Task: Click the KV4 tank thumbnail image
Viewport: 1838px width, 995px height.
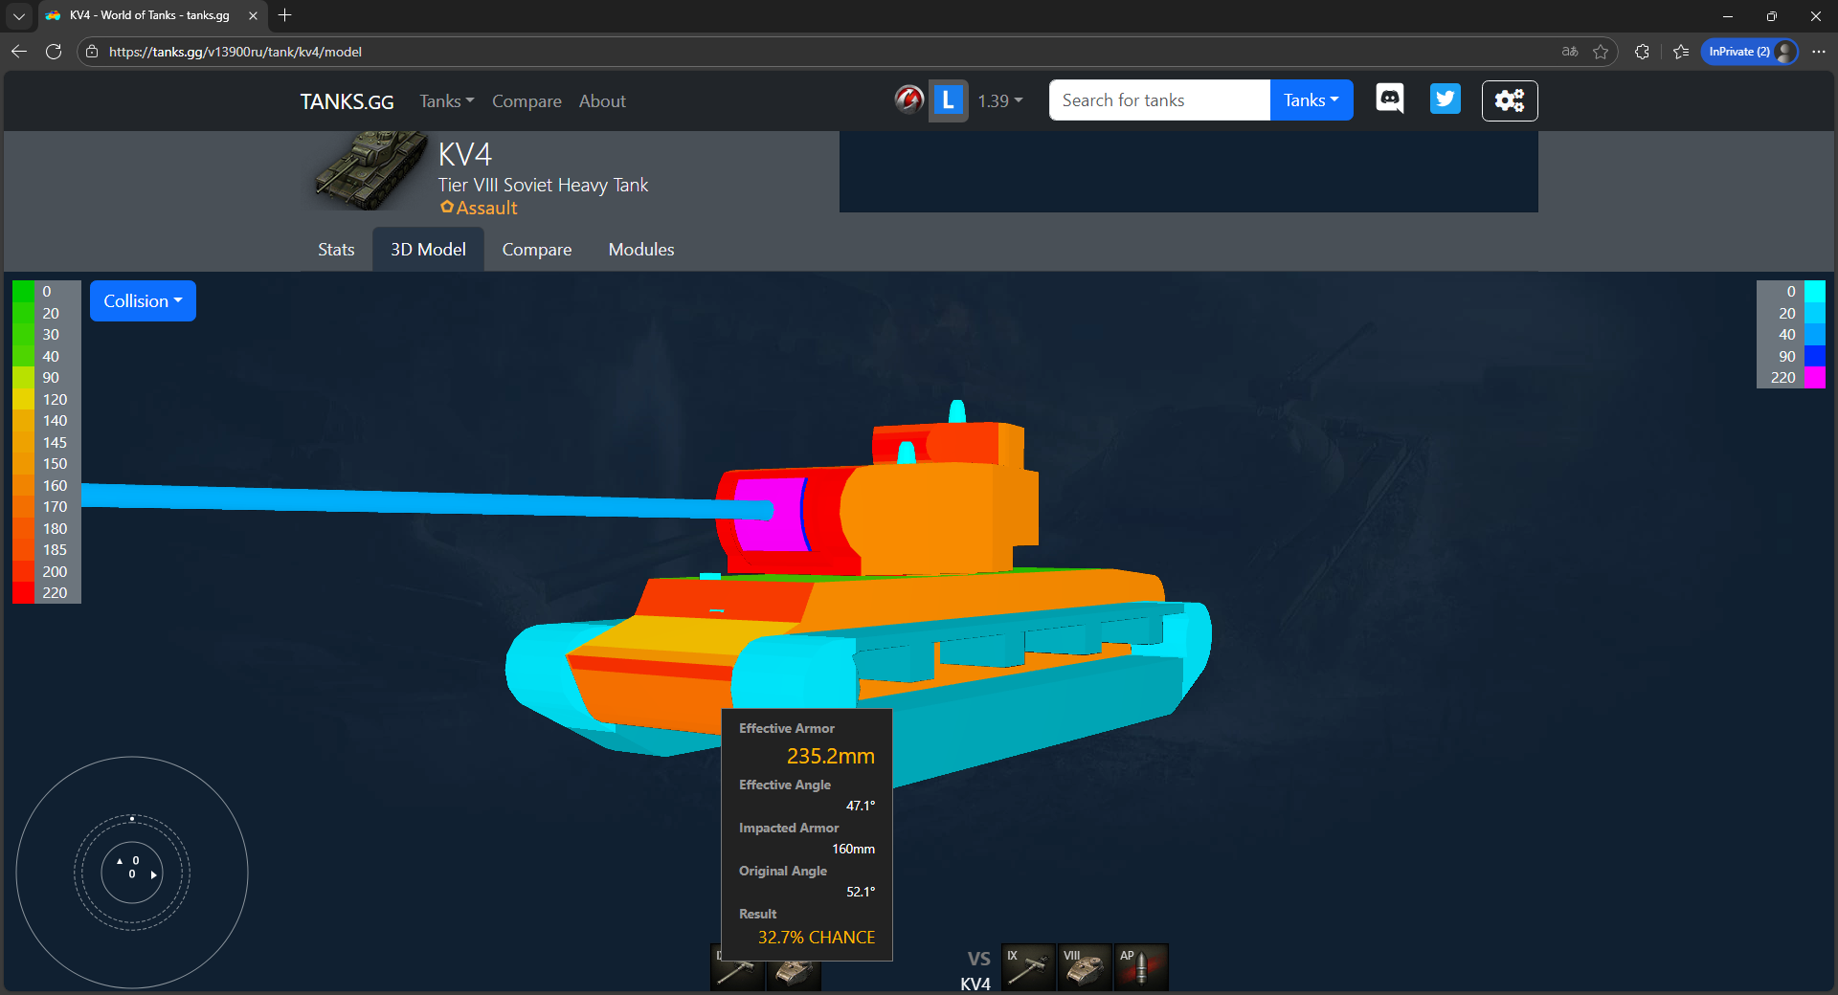Action: tap(370, 170)
